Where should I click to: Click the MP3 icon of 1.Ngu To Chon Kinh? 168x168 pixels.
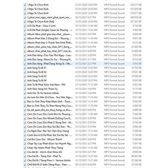tap(25, 5)
